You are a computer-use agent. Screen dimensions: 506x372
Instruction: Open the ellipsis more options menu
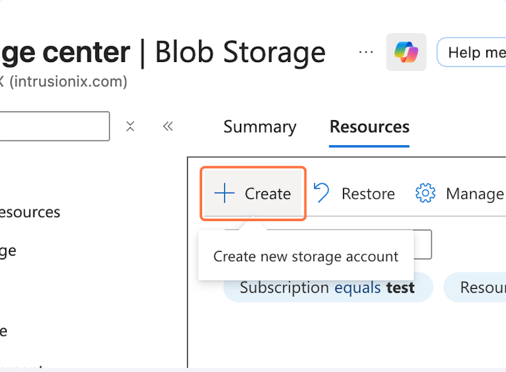[366, 52]
